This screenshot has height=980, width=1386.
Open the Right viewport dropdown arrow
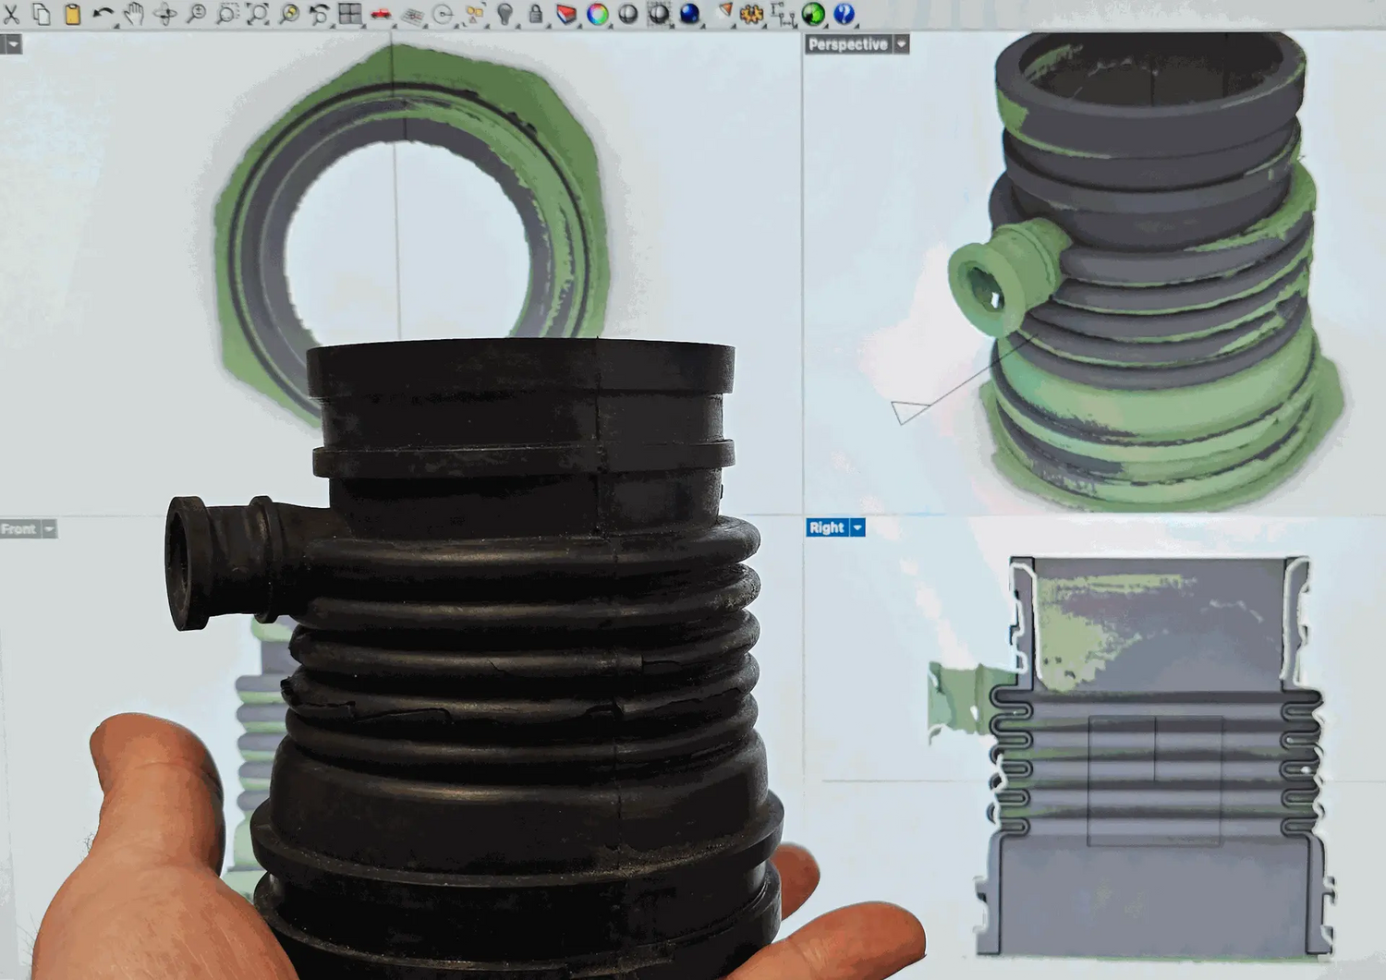857,527
